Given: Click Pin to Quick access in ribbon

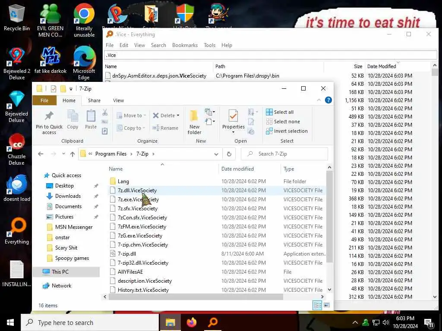Looking at the screenshot, I should (x=49, y=122).
